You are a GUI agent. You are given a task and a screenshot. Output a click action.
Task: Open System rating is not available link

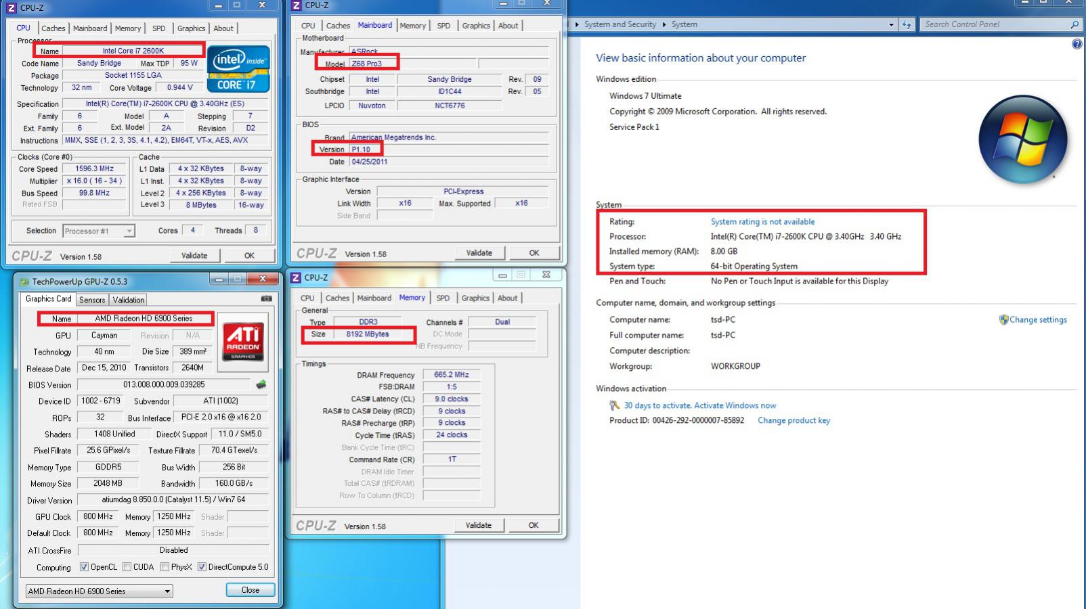coord(762,222)
